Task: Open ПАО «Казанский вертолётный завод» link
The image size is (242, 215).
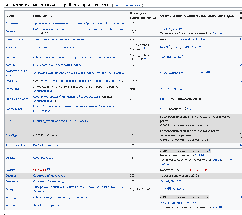Action: point(58,65)
